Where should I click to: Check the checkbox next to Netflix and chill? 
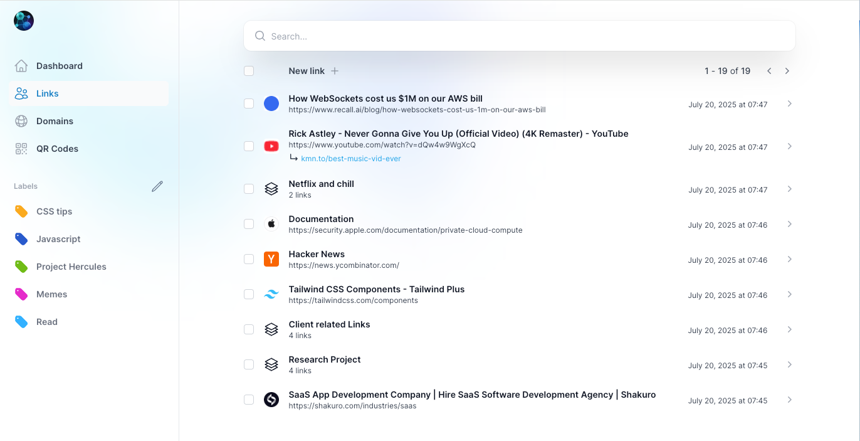click(x=249, y=189)
